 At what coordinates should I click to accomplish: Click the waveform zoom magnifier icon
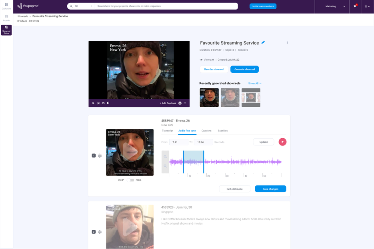[165, 156]
